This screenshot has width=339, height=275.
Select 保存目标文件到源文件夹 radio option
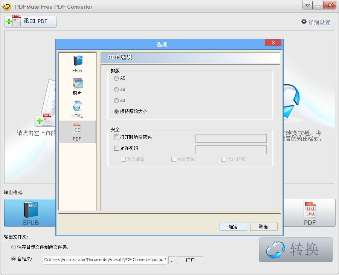[x=14, y=247]
